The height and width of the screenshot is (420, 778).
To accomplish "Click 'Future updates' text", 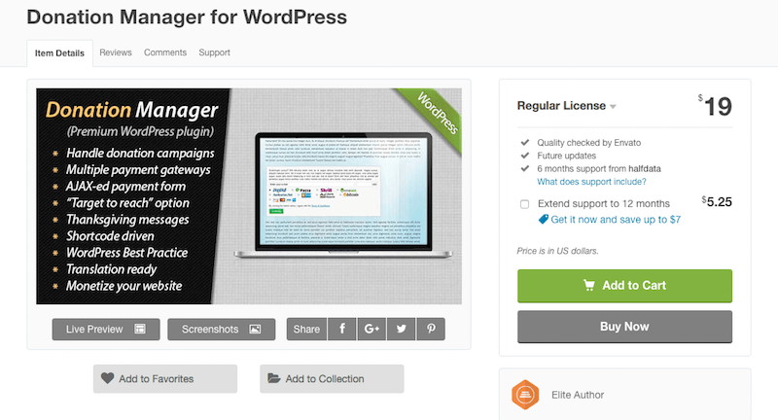I will coord(567,156).
